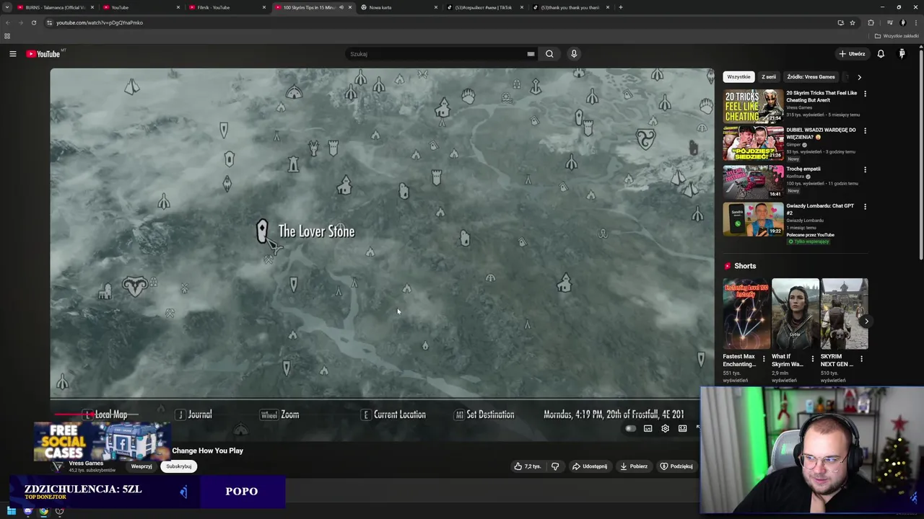Open options for Trochę empatii video
Viewport: 924px width, 519px height.
coord(865,170)
